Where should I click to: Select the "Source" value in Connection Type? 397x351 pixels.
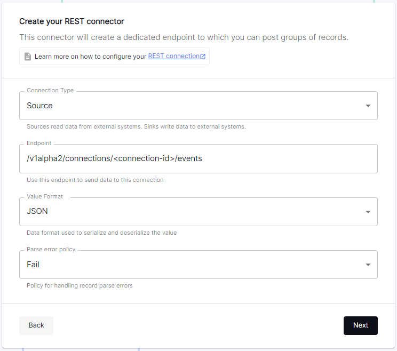point(40,106)
